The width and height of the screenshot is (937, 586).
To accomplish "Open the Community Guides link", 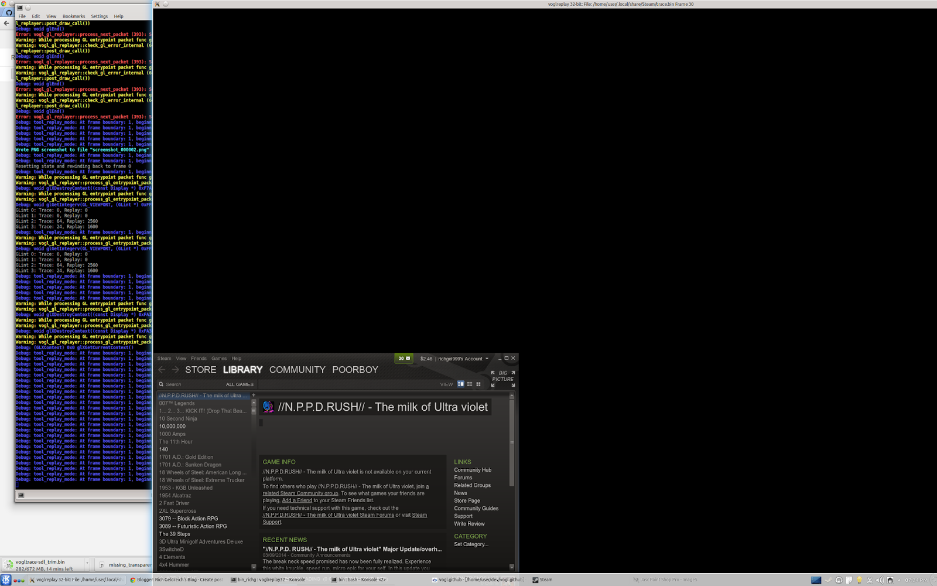I will pos(476,508).
